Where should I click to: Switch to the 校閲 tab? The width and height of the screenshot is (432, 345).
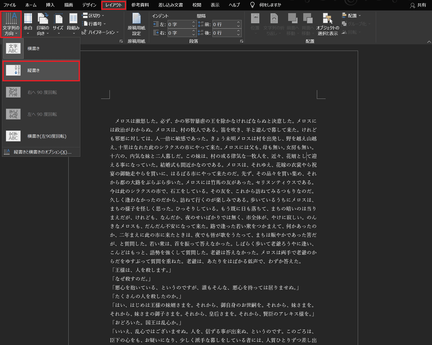(197, 5)
